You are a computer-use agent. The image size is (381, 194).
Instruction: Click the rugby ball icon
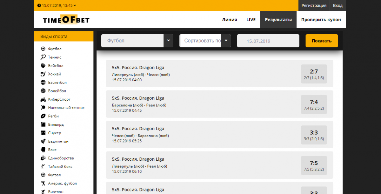click(x=43, y=116)
